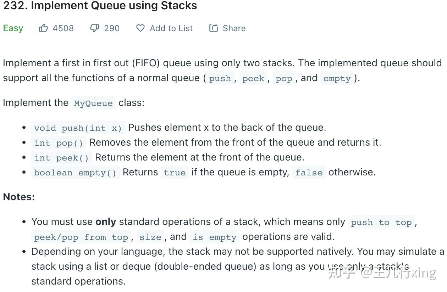Image resolution: width=447 pixels, height=292 pixels.
Task: Click the heart icon next to Add to List
Action: tap(140, 28)
